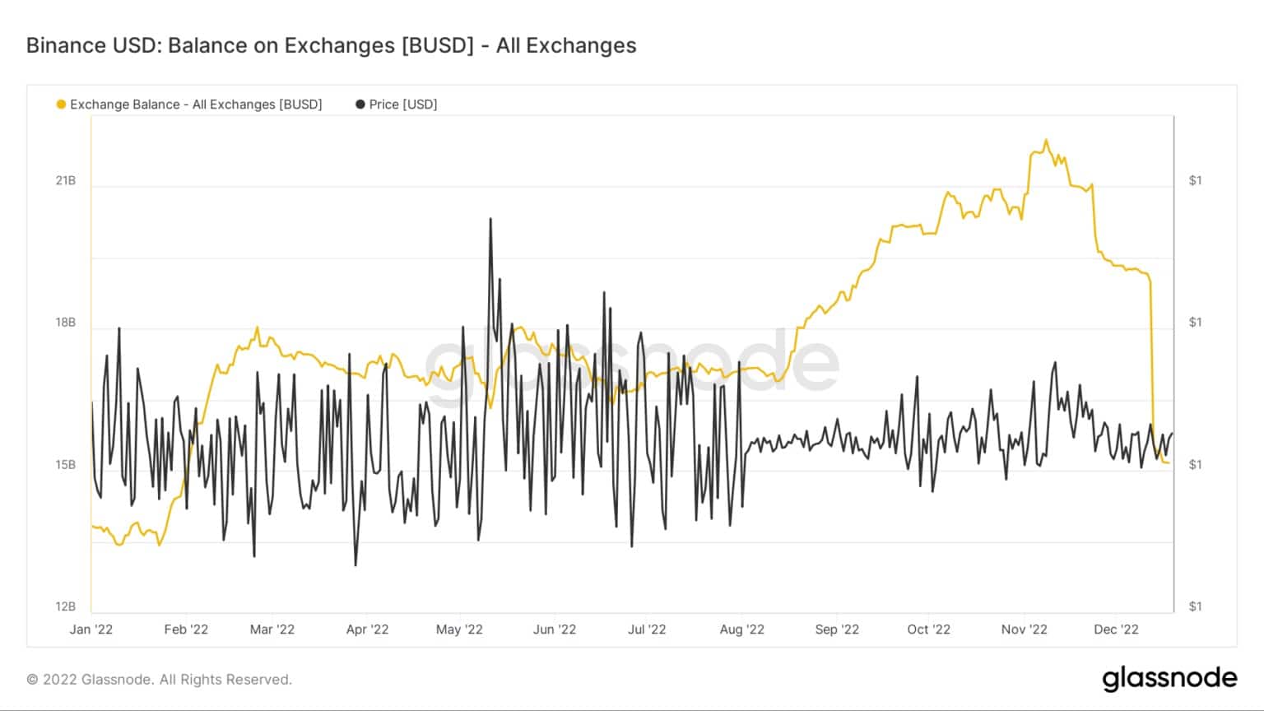The image size is (1264, 711).
Task: Select the Nov '22 axis label
Action: click(1025, 630)
